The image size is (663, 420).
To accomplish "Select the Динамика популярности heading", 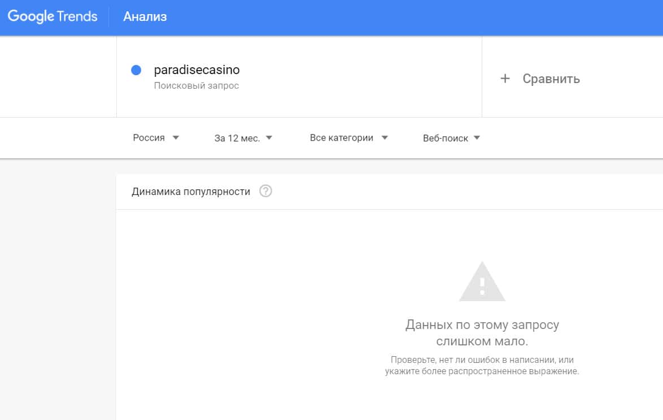I will pyautogui.click(x=191, y=192).
